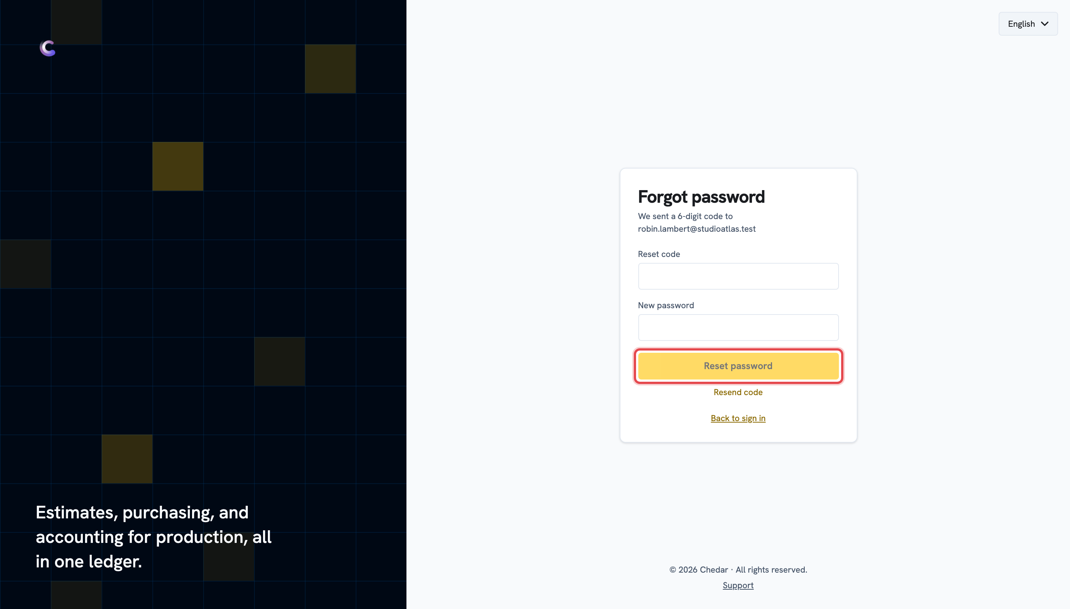Click the New password field label
This screenshot has height=609, width=1070.
pos(666,305)
